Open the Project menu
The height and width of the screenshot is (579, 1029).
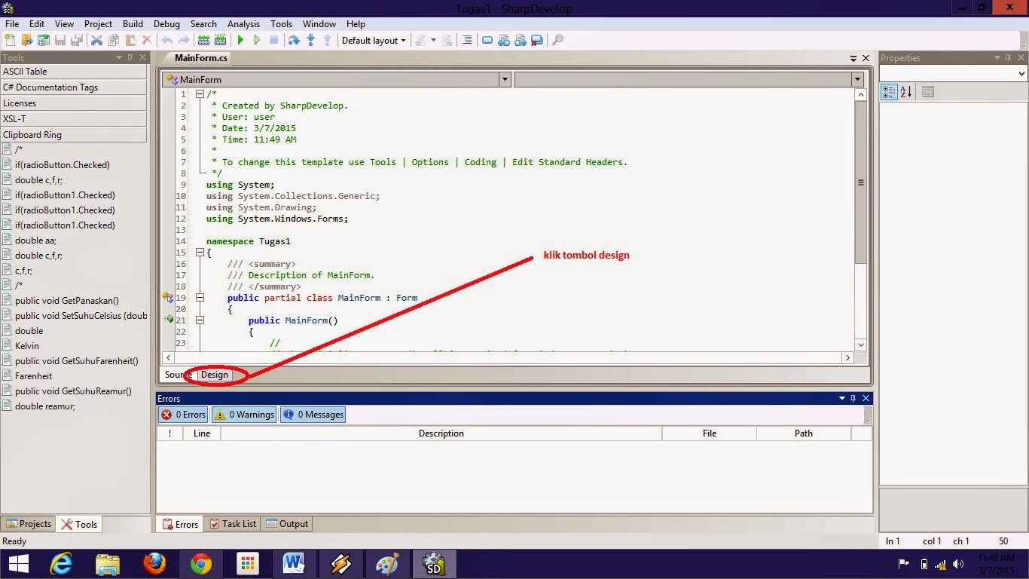[x=98, y=24]
